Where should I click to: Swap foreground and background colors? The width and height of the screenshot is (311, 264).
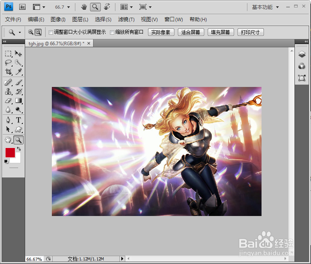(19, 149)
